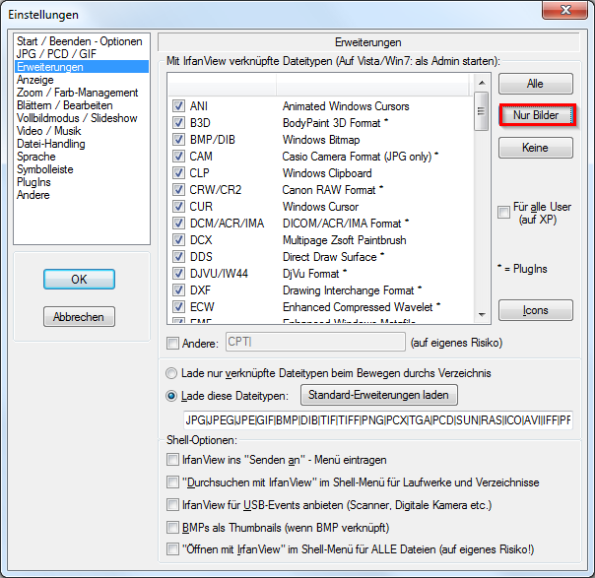This screenshot has width=595, height=578.
Task: Uncheck the CAM file type checkbox
Action: click(178, 156)
